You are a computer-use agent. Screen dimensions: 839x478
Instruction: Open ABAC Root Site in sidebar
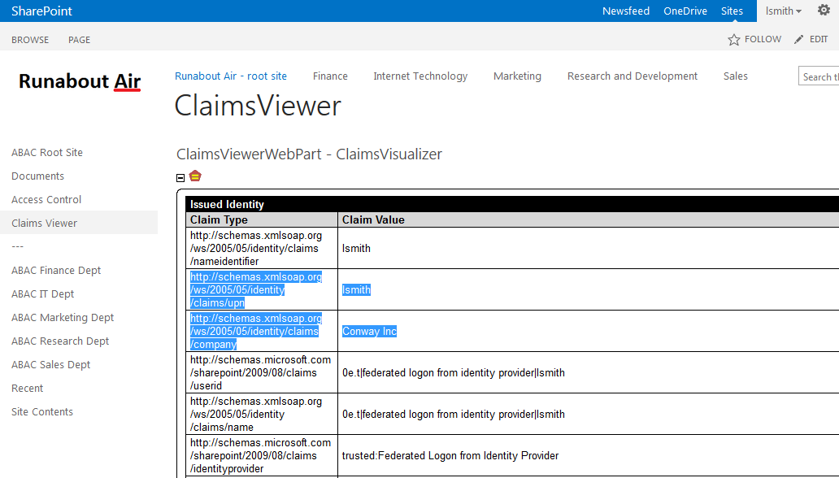47,153
